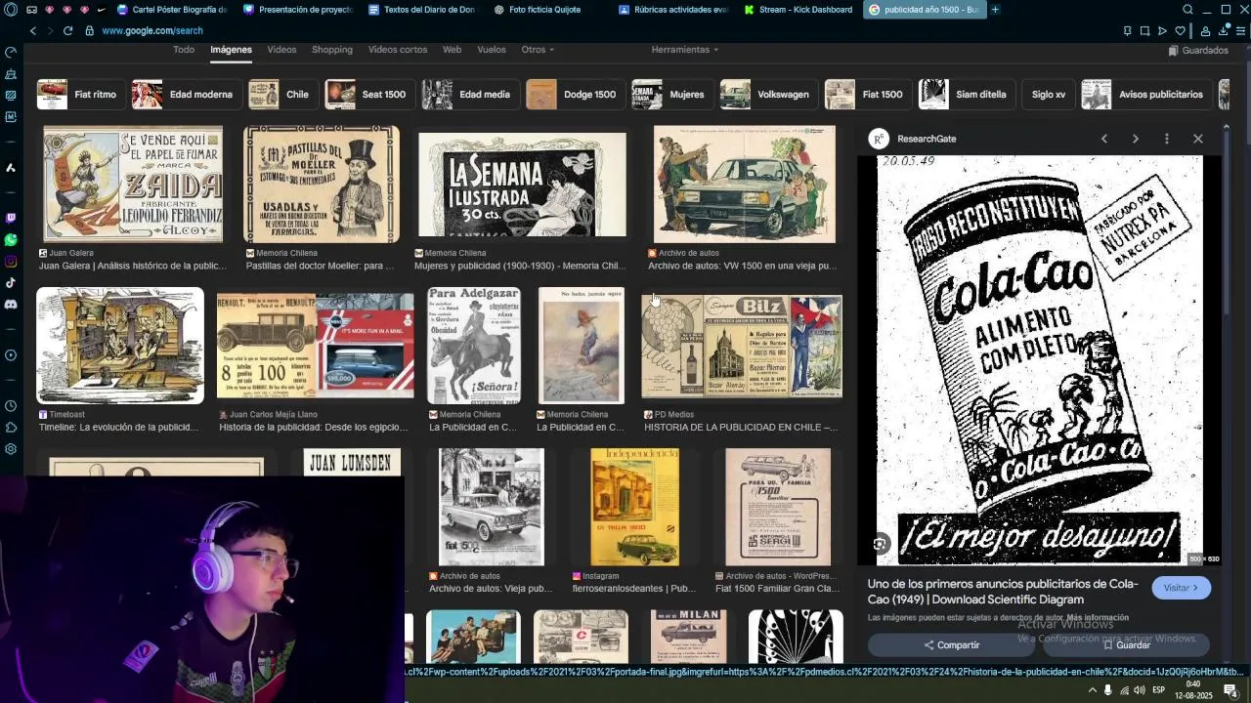The height and width of the screenshot is (703, 1251).
Task: Click the Guardar button in preview
Action: [x=1126, y=645]
